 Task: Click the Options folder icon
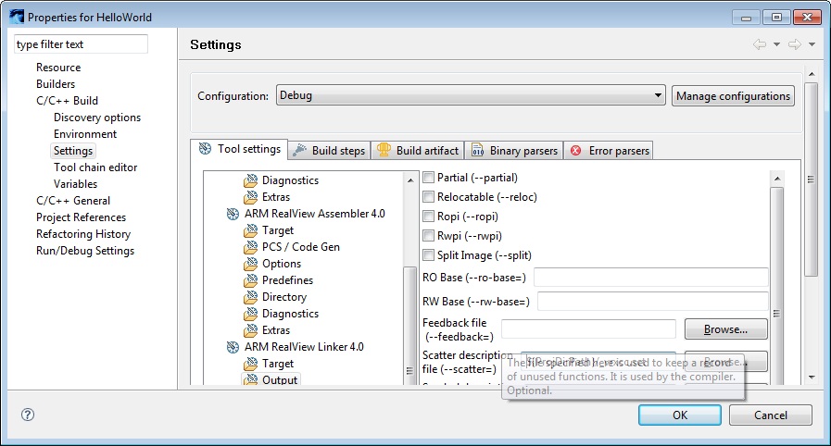tap(250, 264)
